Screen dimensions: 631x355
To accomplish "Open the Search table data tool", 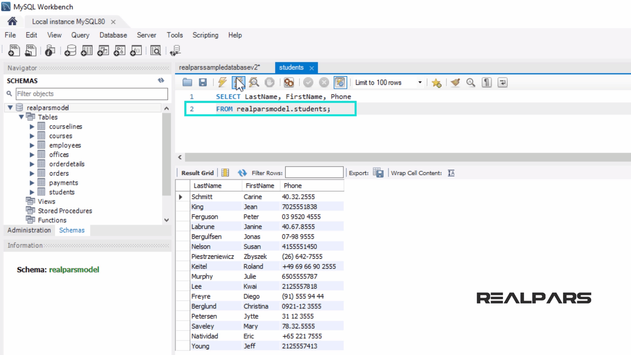I will pos(155,50).
